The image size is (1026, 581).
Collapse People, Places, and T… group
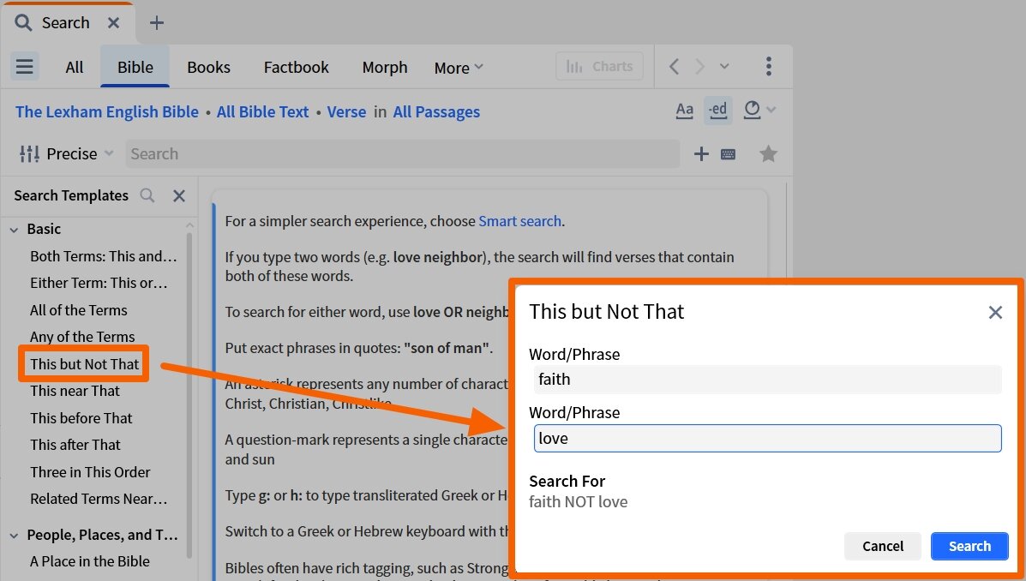tap(15, 536)
